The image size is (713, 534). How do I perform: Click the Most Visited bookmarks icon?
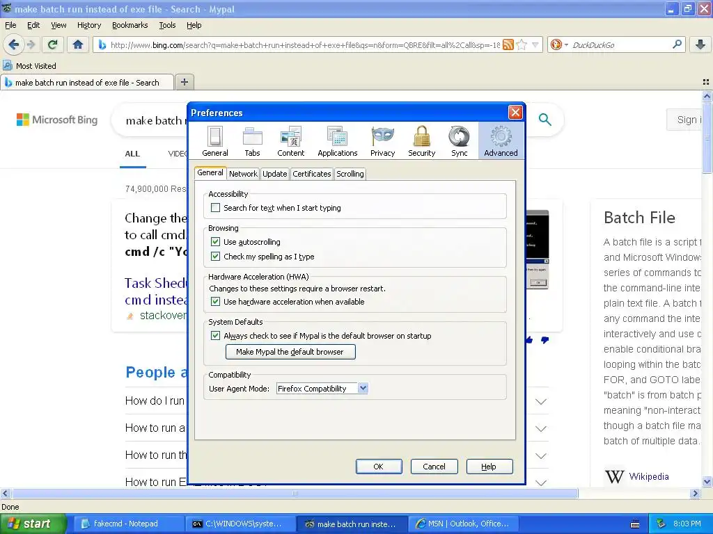click(7, 65)
